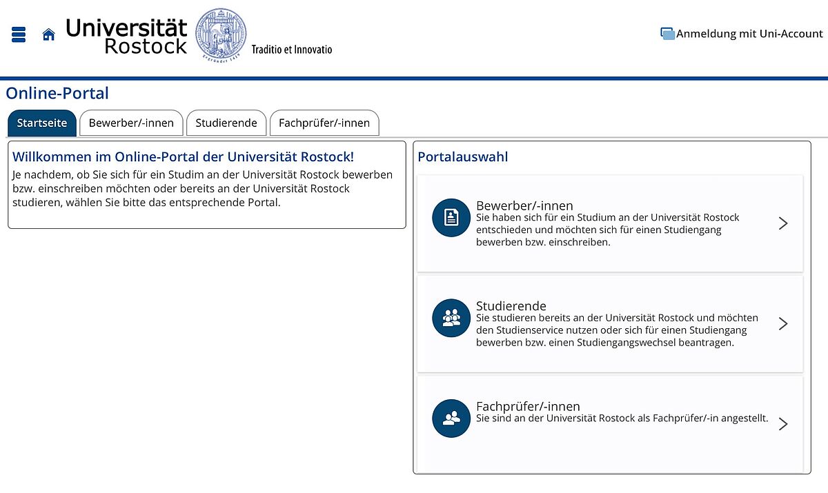The width and height of the screenshot is (828, 493).
Task: Click Anmeldung mit Uni-Account link
Action: click(749, 34)
